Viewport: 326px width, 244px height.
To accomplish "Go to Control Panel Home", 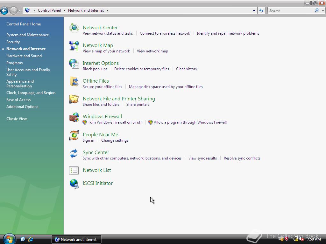I will 24,24.
